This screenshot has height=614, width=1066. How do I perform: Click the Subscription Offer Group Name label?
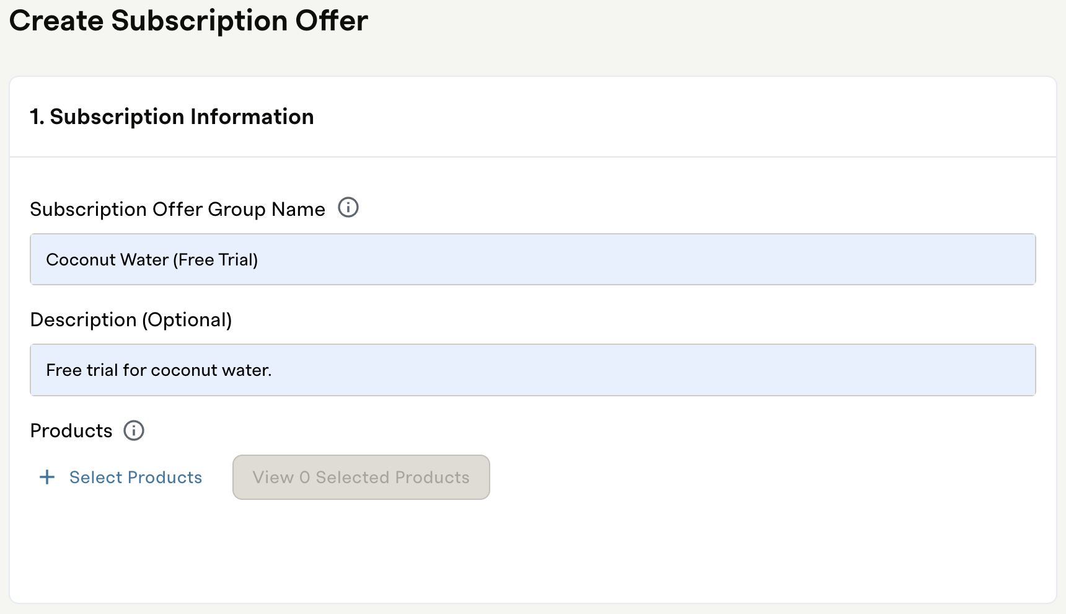177,209
